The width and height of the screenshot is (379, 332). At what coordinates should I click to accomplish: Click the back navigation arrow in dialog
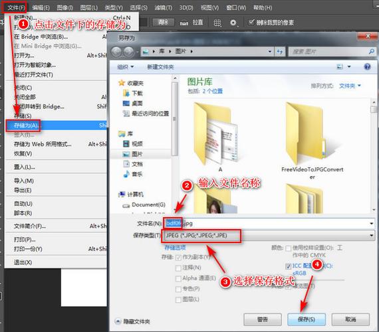(116, 51)
